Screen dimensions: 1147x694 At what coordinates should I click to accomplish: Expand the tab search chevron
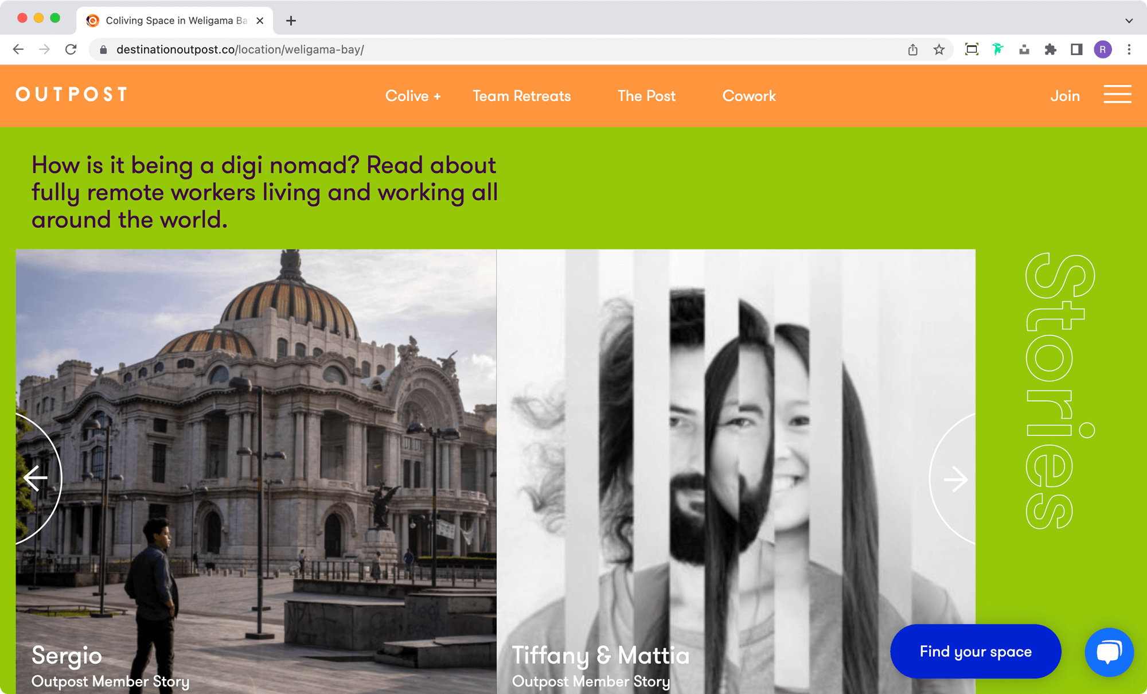click(x=1129, y=21)
